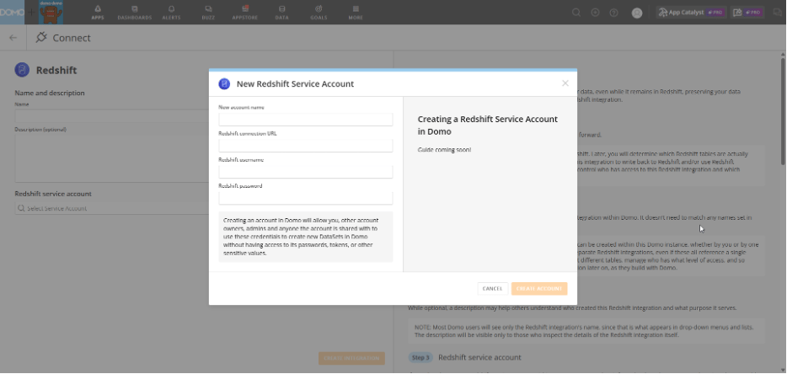Open the user profile avatar

pyautogui.click(x=637, y=13)
